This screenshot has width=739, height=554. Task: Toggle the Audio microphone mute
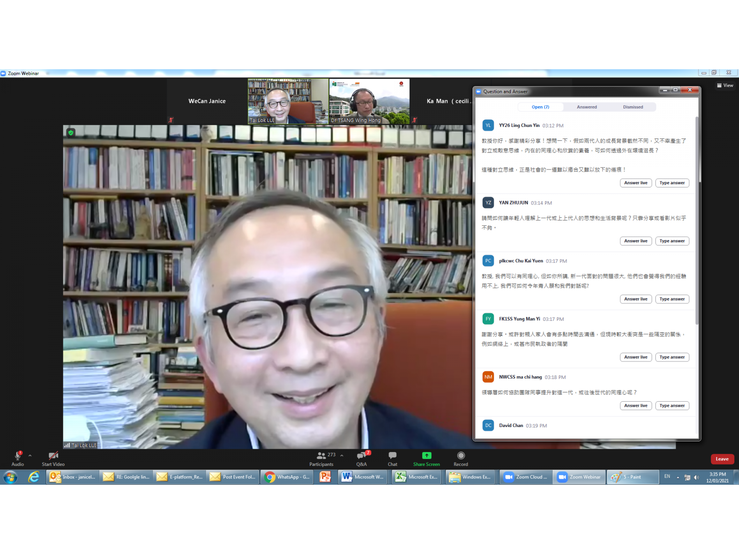pyautogui.click(x=18, y=456)
